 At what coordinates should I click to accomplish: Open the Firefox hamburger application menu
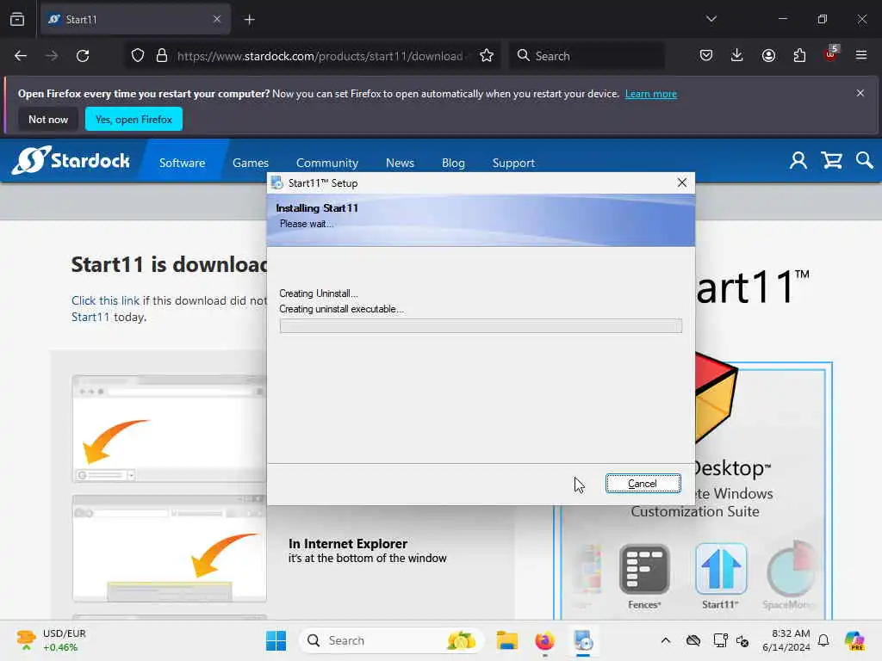[x=861, y=56]
